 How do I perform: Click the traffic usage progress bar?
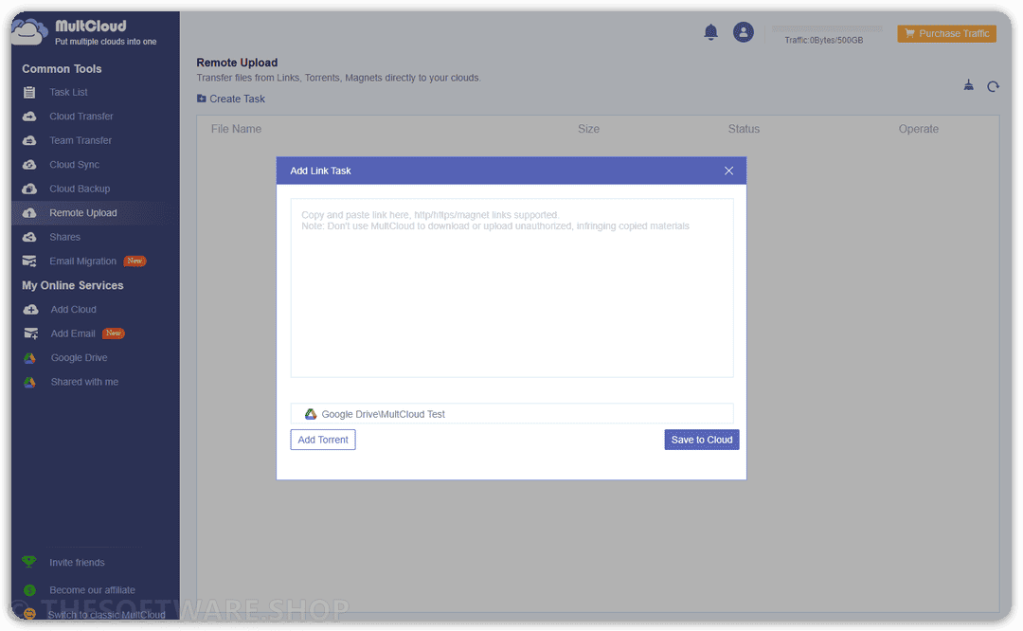coord(827,28)
